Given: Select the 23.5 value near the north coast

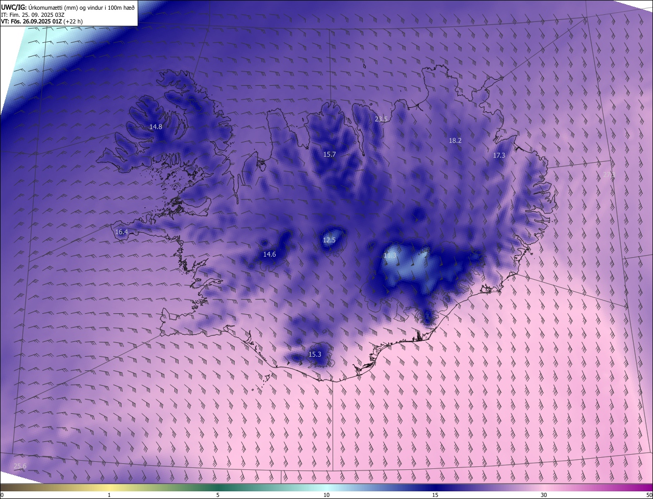Looking at the screenshot, I should click(381, 119).
